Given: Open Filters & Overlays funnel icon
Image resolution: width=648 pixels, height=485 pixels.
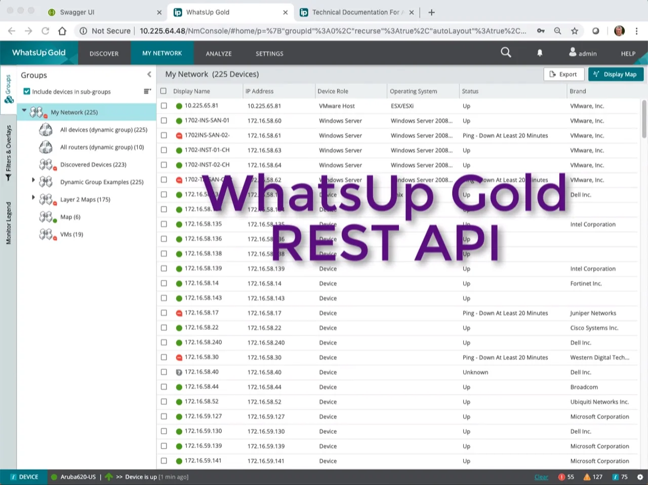Looking at the screenshot, I should tap(8, 177).
